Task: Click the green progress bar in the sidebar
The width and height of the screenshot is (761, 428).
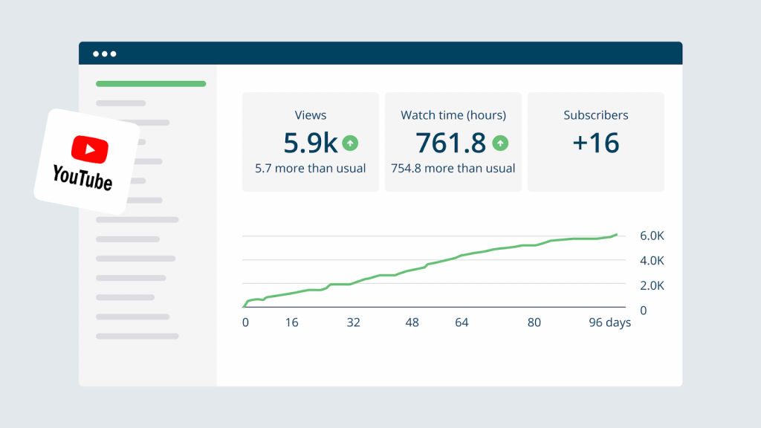Action: [150, 84]
